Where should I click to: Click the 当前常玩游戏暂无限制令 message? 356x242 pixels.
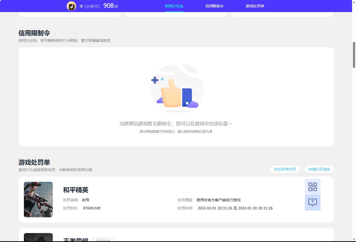point(176,123)
